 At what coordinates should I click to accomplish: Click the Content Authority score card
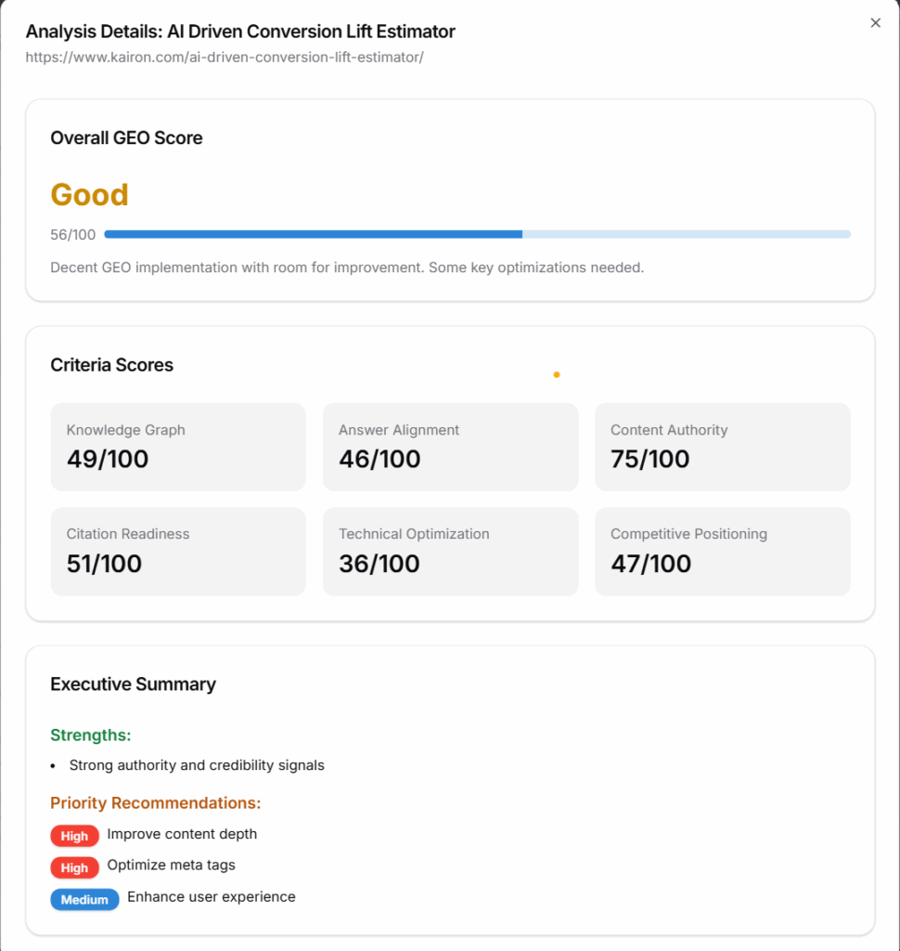[x=722, y=447]
